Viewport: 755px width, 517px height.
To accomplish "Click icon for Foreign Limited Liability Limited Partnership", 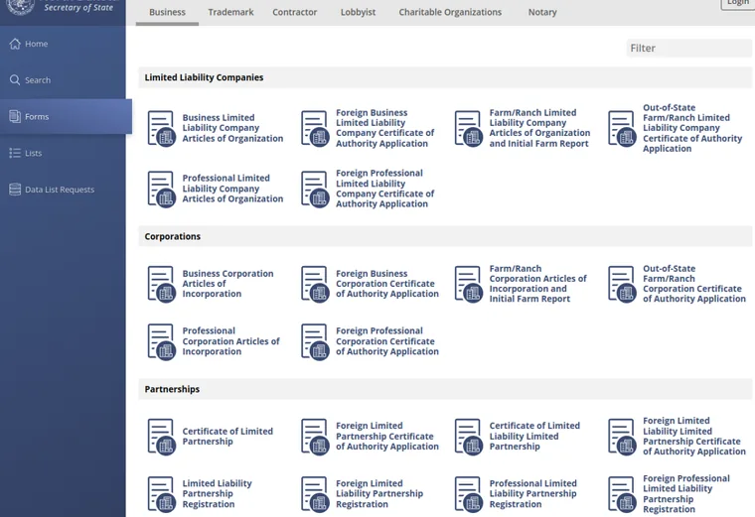I will point(622,437).
